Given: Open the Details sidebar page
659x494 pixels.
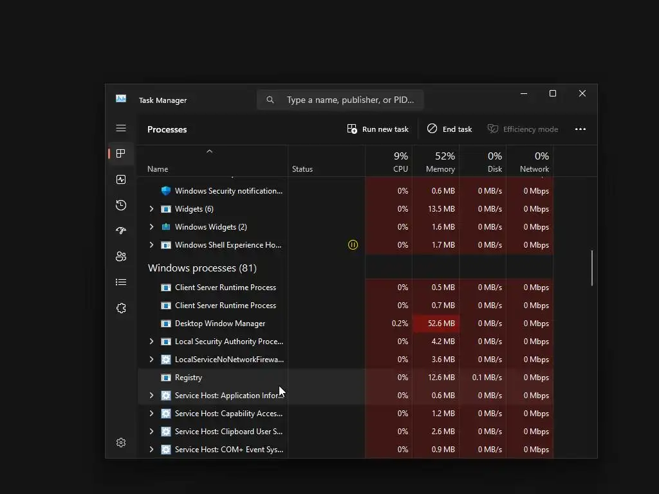Looking at the screenshot, I should point(121,282).
